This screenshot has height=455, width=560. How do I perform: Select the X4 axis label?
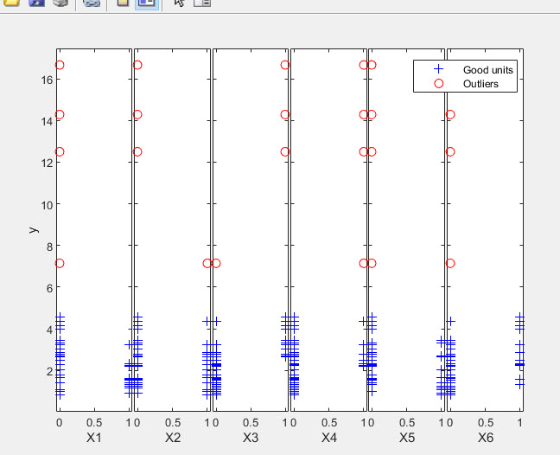tap(329, 439)
